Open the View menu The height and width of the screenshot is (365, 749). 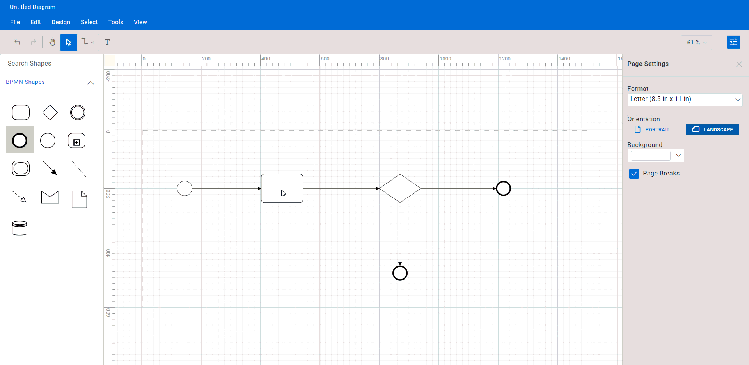click(x=140, y=22)
